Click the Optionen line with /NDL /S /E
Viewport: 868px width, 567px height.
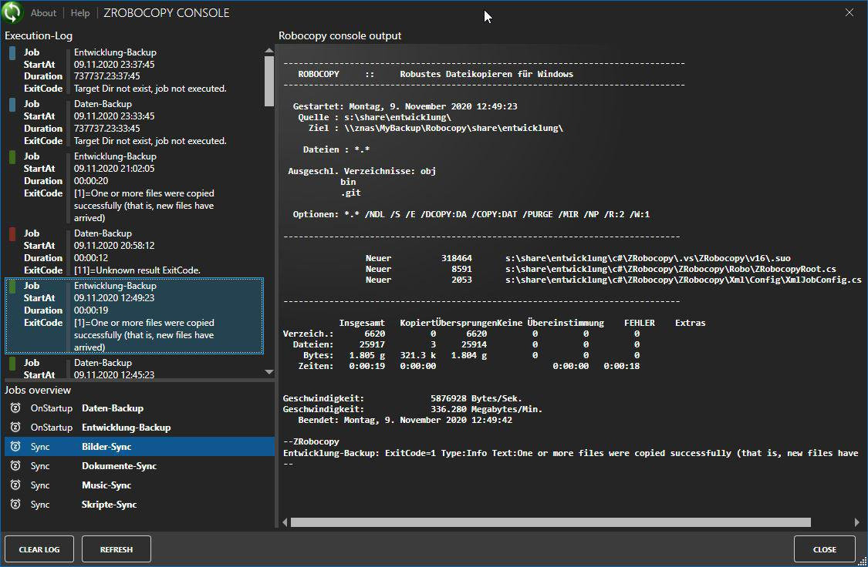tap(471, 214)
